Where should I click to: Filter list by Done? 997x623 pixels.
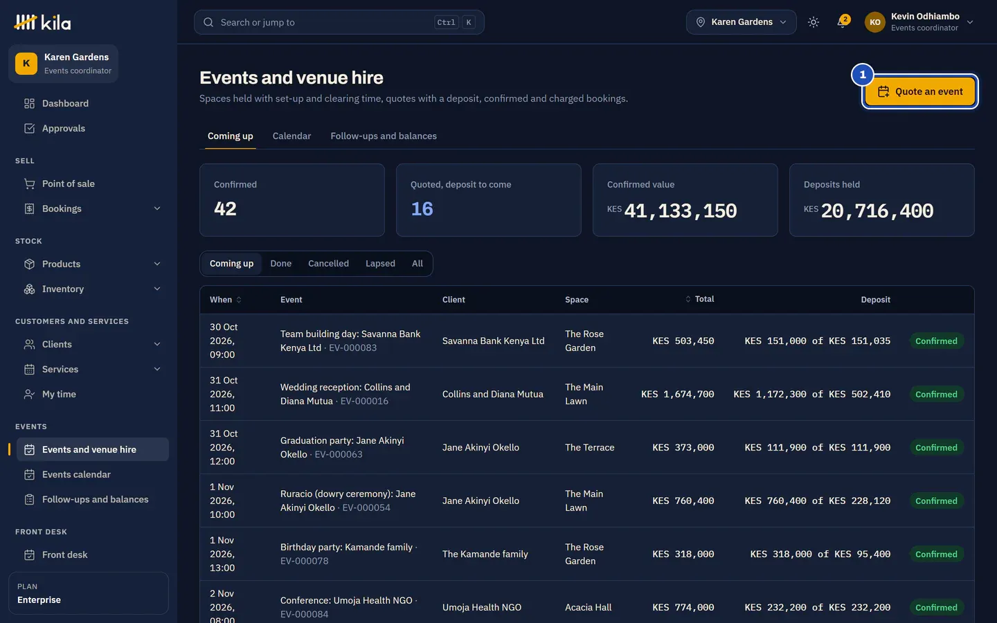click(x=280, y=264)
